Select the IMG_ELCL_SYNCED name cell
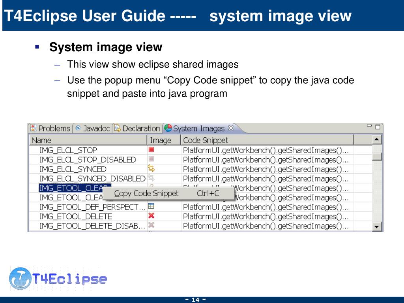Screen dimensions: 404x303 pyautogui.click(x=73, y=169)
